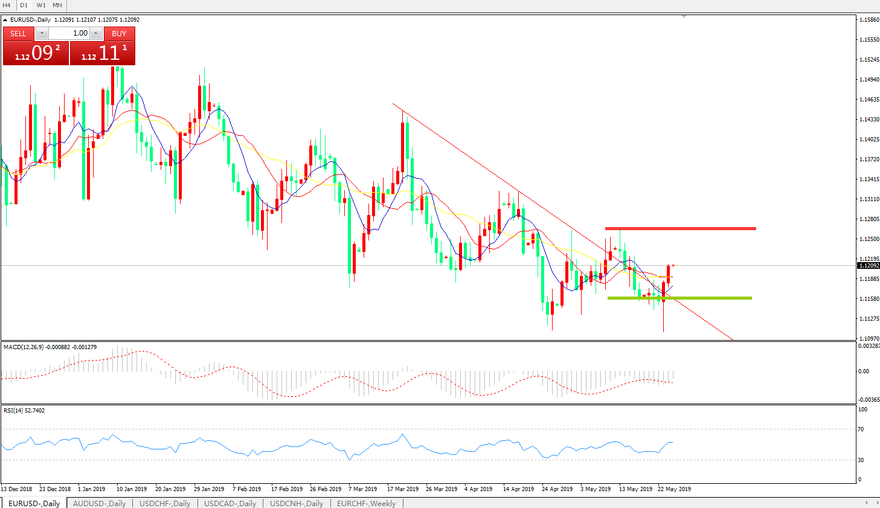Image resolution: width=880 pixels, height=508 pixels.
Task: Select the D1 timeframe button
Action: click(24, 5)
